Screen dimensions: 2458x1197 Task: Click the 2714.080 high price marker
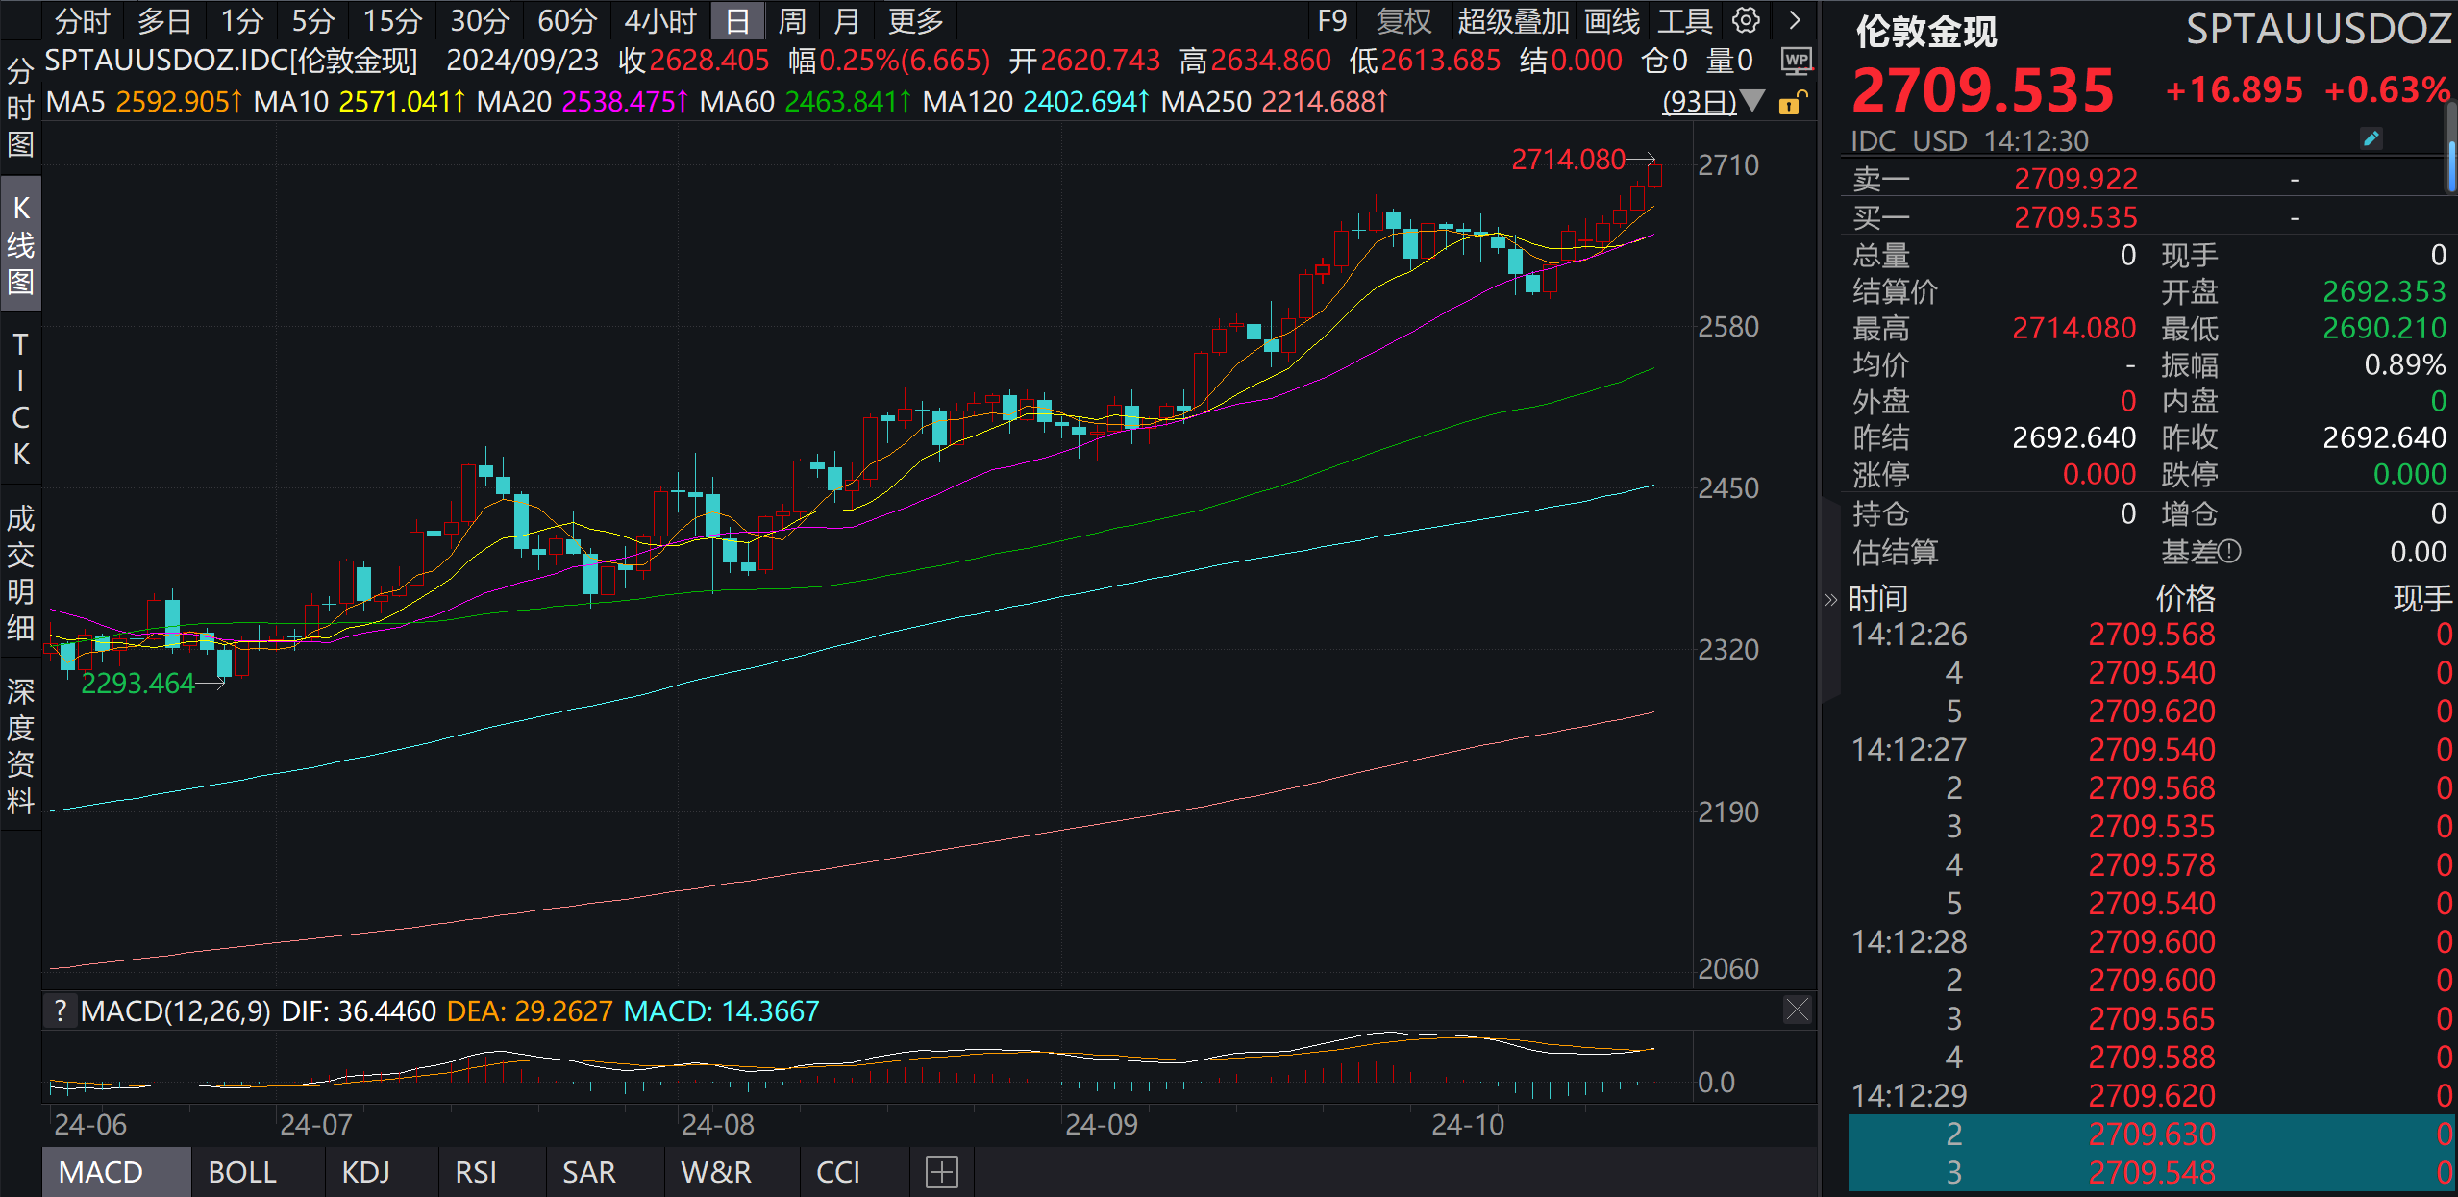coord(1568,159)
